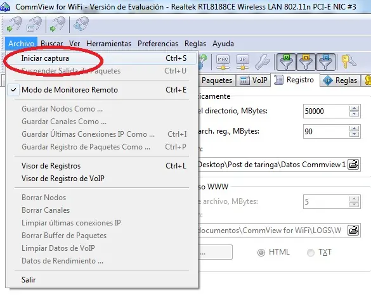Image resolution: width=371 pixels, height=304 pixels.
Task: Click Borrar Nodos menu entry
Action: [101, 198]
